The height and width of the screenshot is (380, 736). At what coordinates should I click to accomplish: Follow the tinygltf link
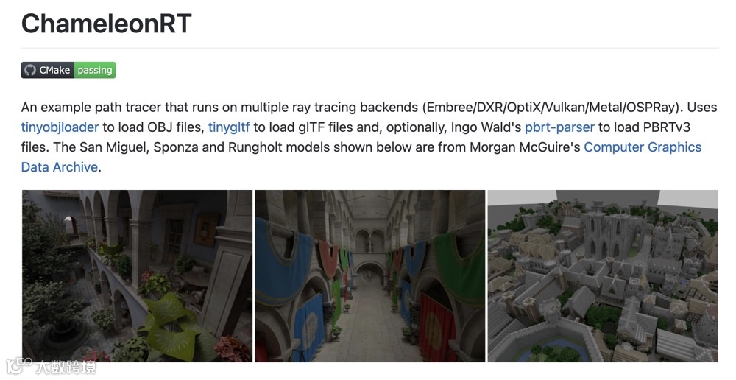229,127
